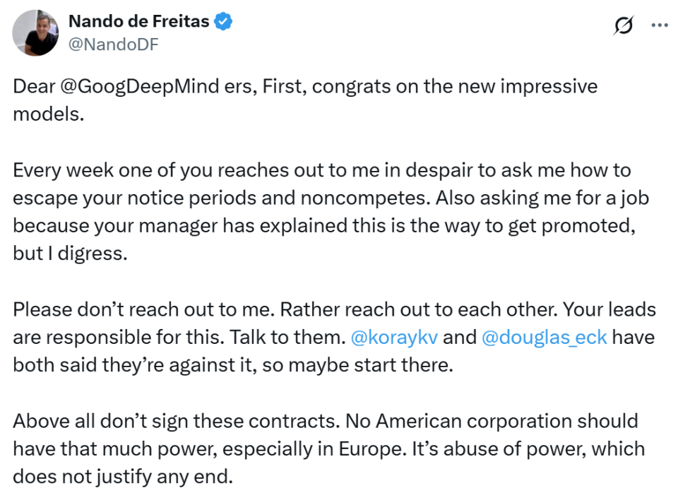Image resolution: width=678 pixels, height=500 pixels.
Task: Open Nando de Freitas's profile photo
Action: (35, 33)
